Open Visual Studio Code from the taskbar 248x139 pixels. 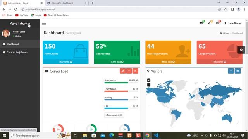[x=156, y=136]
